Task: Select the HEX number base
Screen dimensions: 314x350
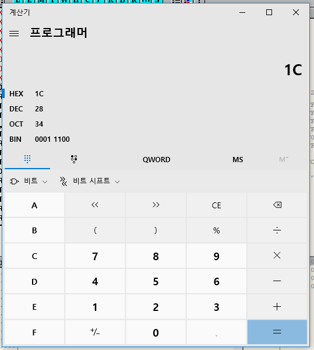Action: (156, 94)
